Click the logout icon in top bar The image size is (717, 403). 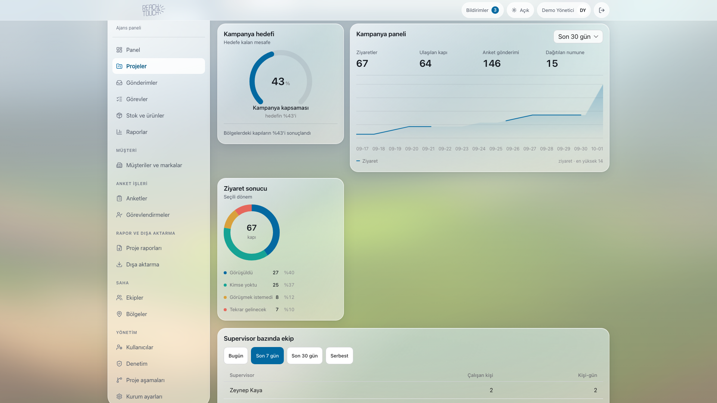click(x=601, y=10)
